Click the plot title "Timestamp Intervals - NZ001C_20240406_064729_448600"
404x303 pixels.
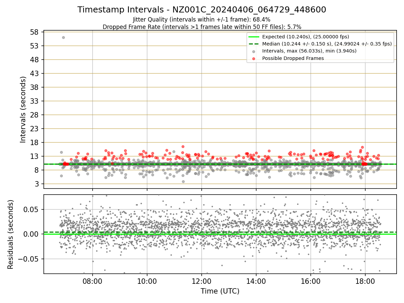[x=202, y=10]
